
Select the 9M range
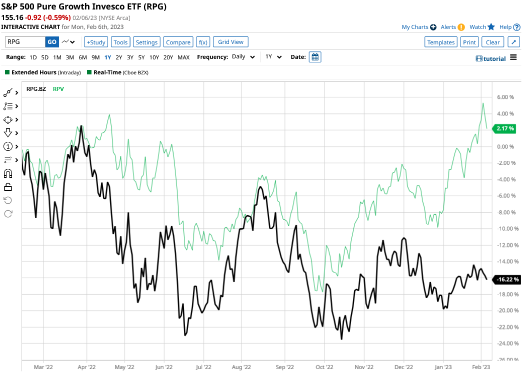coord(95,57)
